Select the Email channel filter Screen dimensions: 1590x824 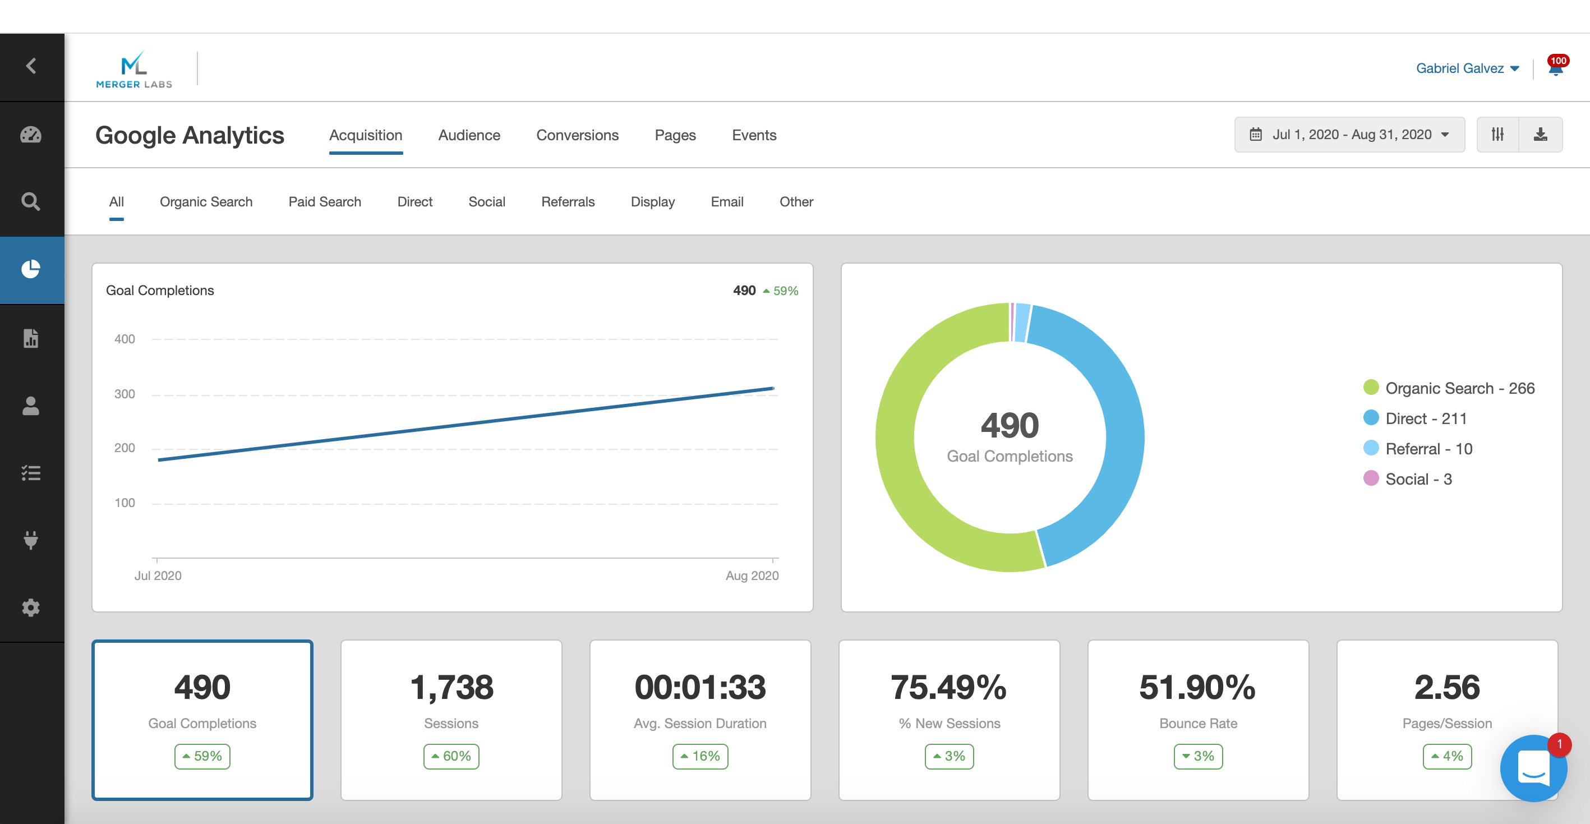pyautogui.click(x=727, y=202)
